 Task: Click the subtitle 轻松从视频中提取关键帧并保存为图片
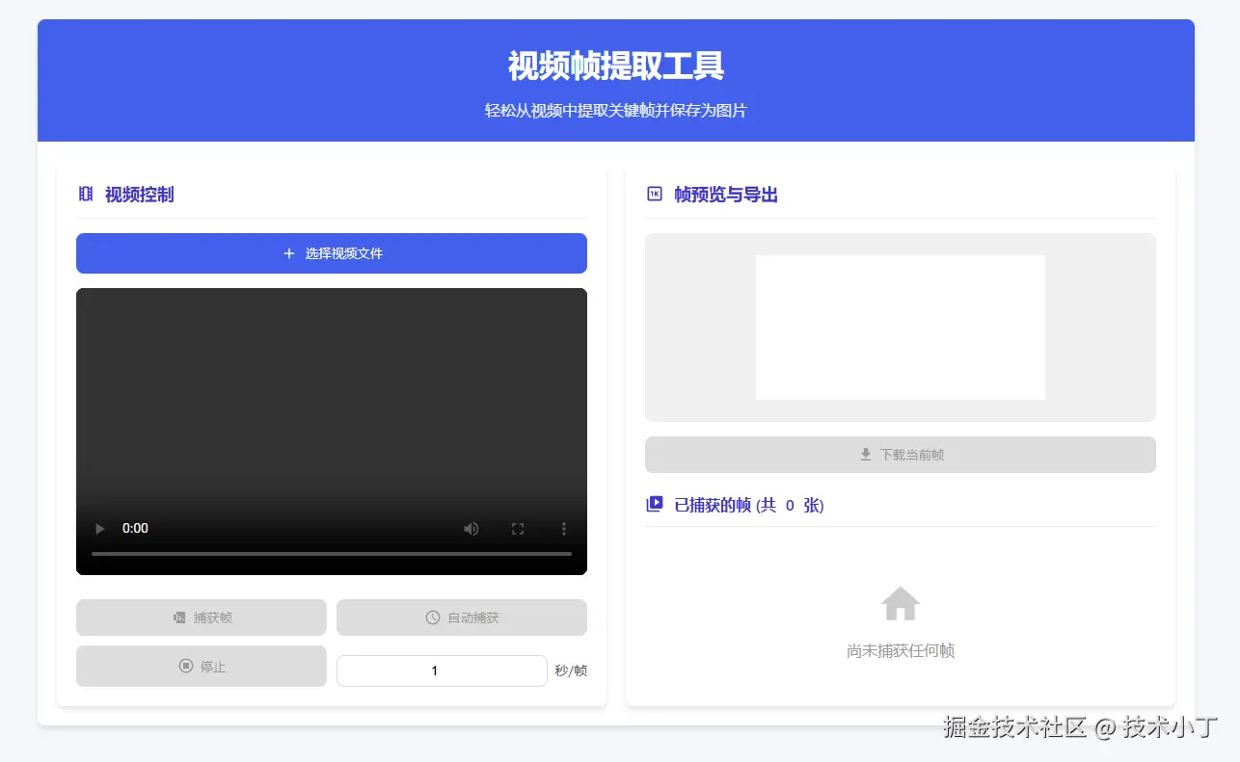616,111
